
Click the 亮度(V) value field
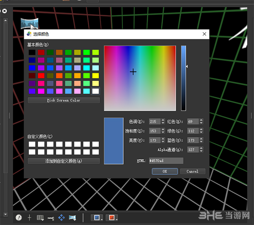point(155,140)
